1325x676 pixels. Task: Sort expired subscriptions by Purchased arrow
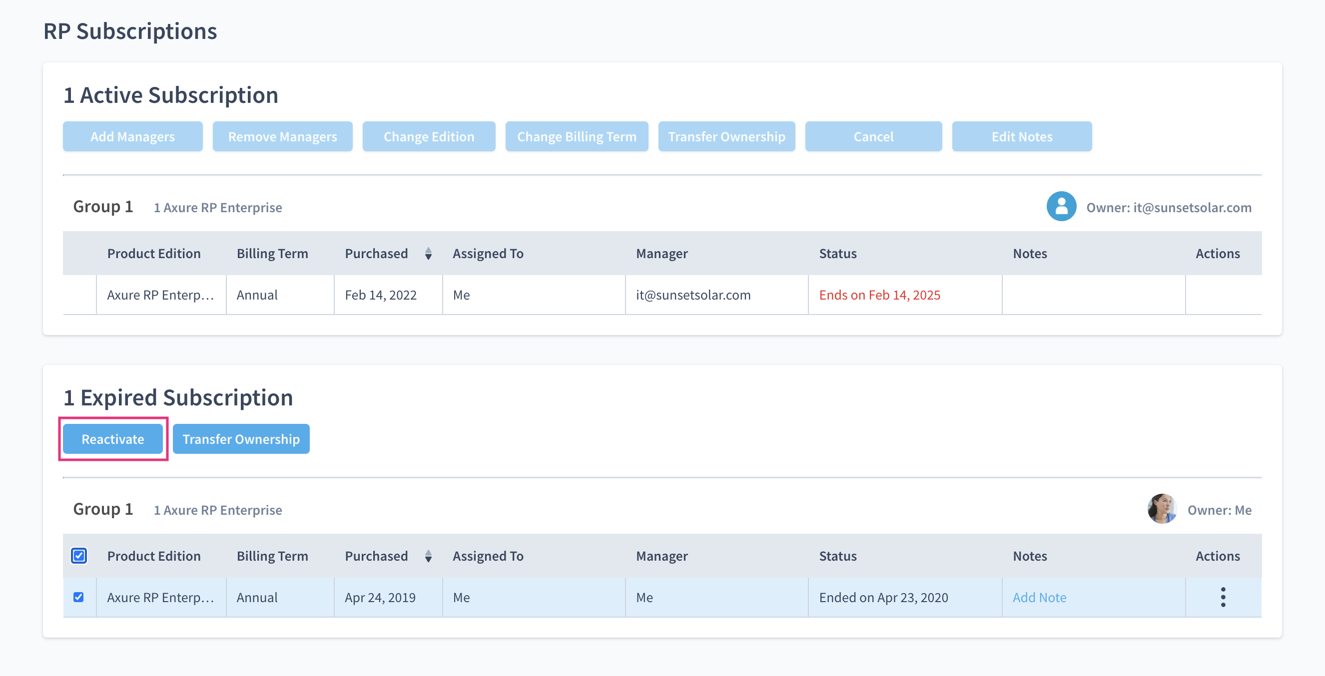coord(428,556)
